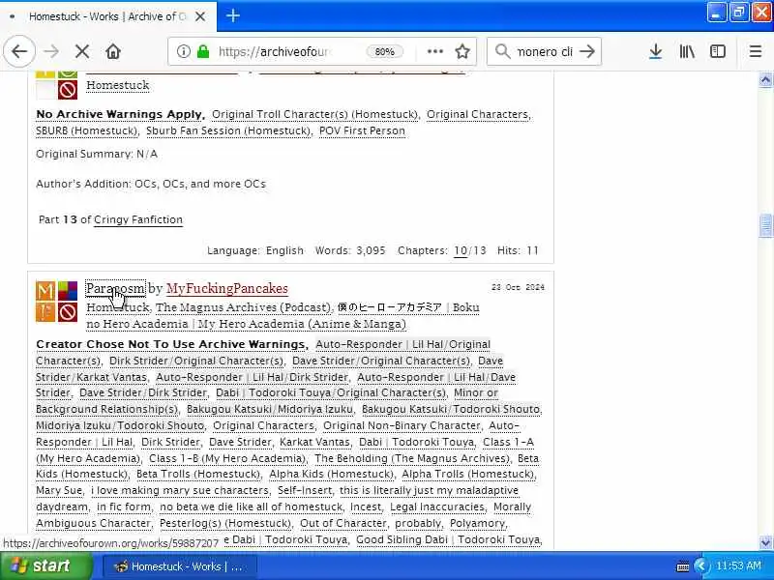Click the search box text
Viewport: 774px width, 580px height.
[544, 51]
